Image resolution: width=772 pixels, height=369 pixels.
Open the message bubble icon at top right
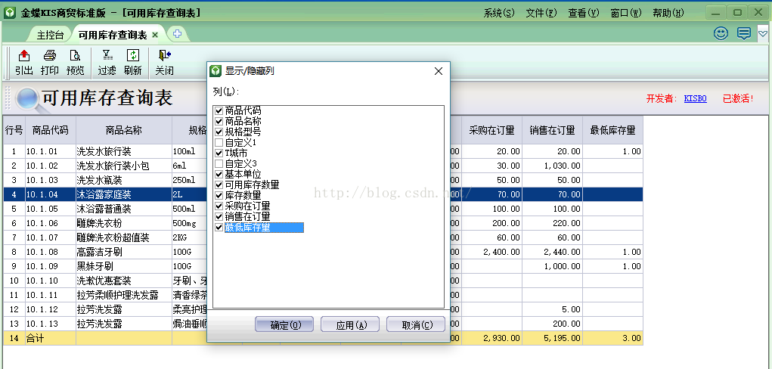click(x=744, y=33)
